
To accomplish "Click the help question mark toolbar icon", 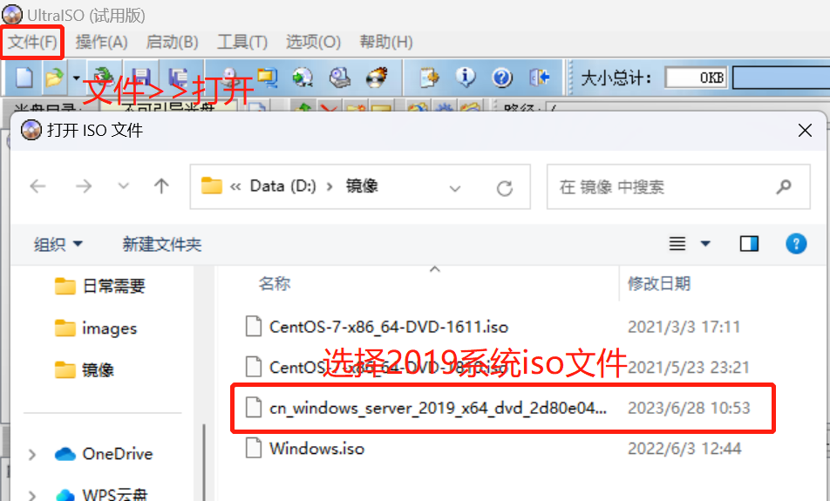I will (502, 78).
